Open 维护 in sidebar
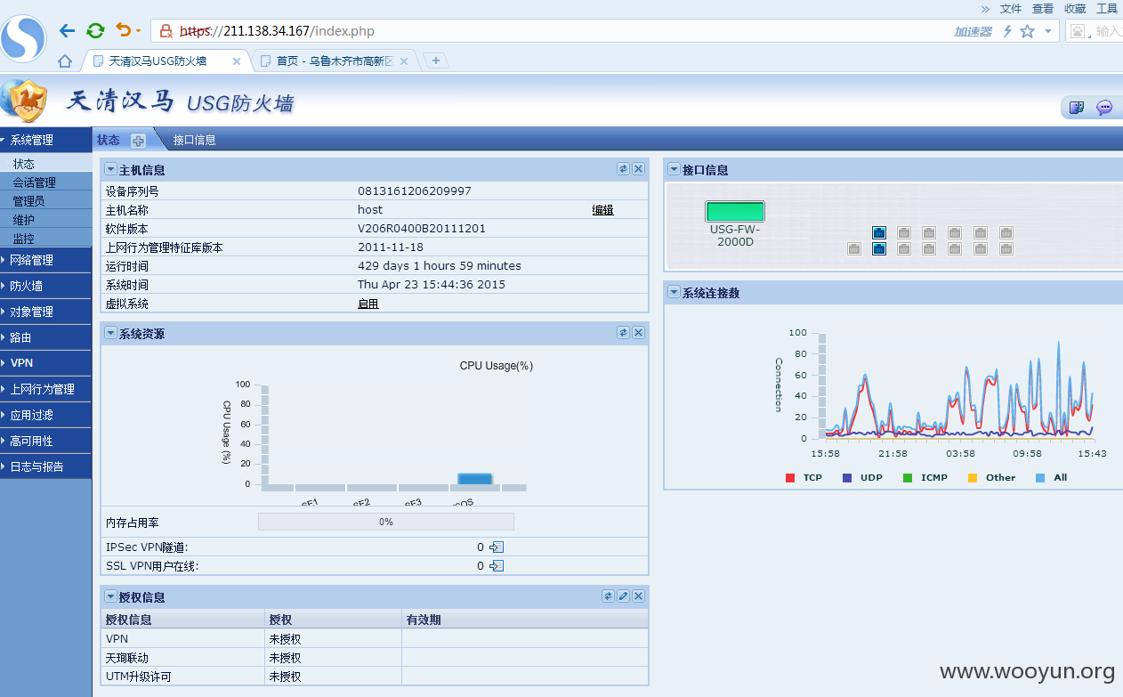Viewport: 1123px width, 697px height. (45, 220)
